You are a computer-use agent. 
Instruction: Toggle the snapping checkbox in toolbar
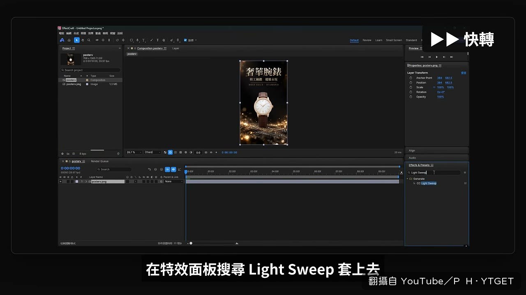(185, 40)
